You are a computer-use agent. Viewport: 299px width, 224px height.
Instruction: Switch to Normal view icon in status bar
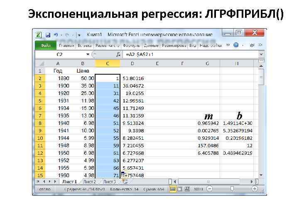[173, 189]
